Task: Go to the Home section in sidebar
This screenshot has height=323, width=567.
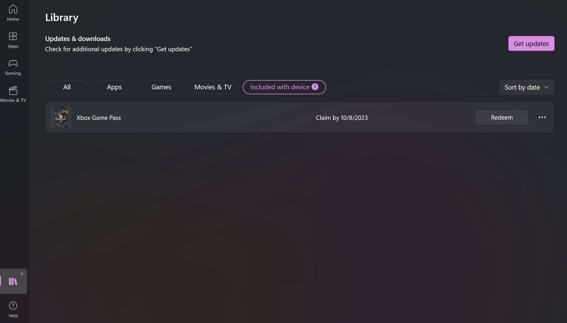Action: 13,13
